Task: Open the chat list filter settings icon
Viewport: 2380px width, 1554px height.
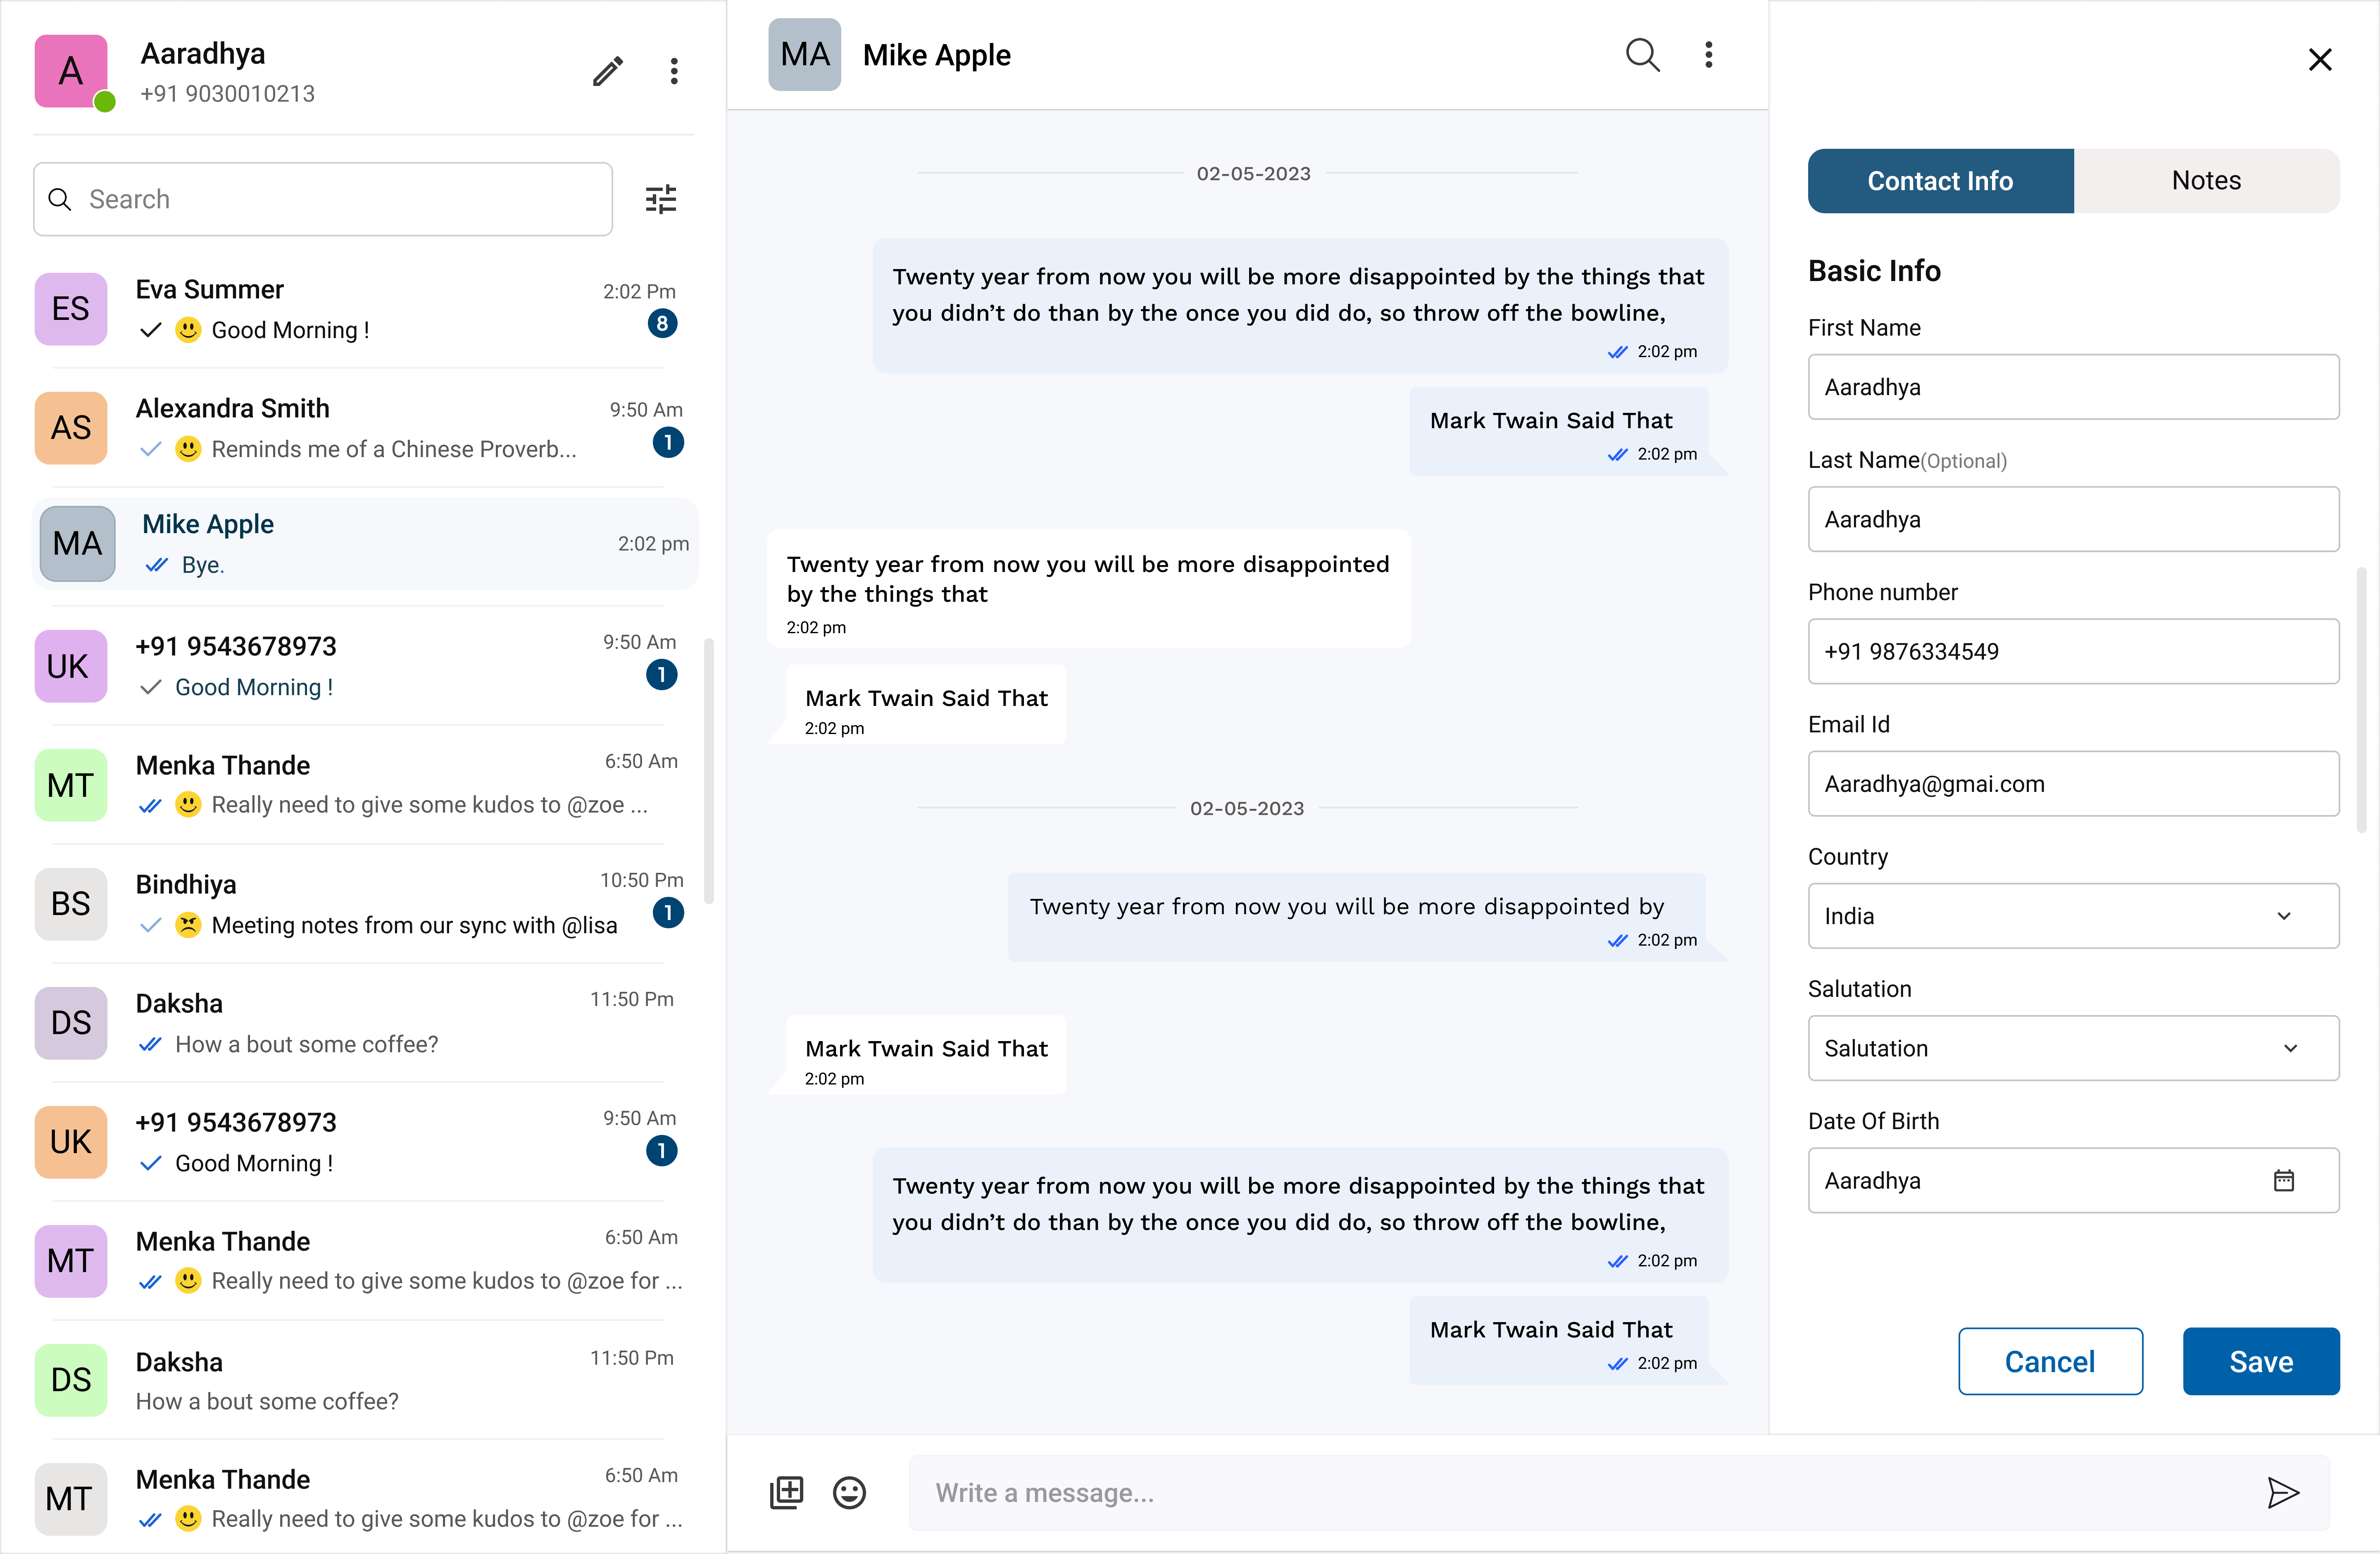Action: [661, 199]
